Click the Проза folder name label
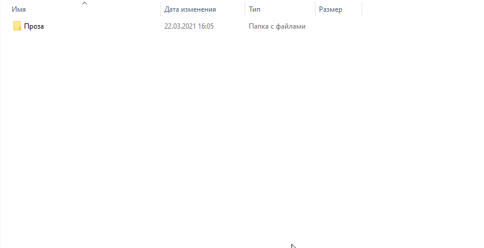This screenshot has width=484, height=248. (34, 26)
